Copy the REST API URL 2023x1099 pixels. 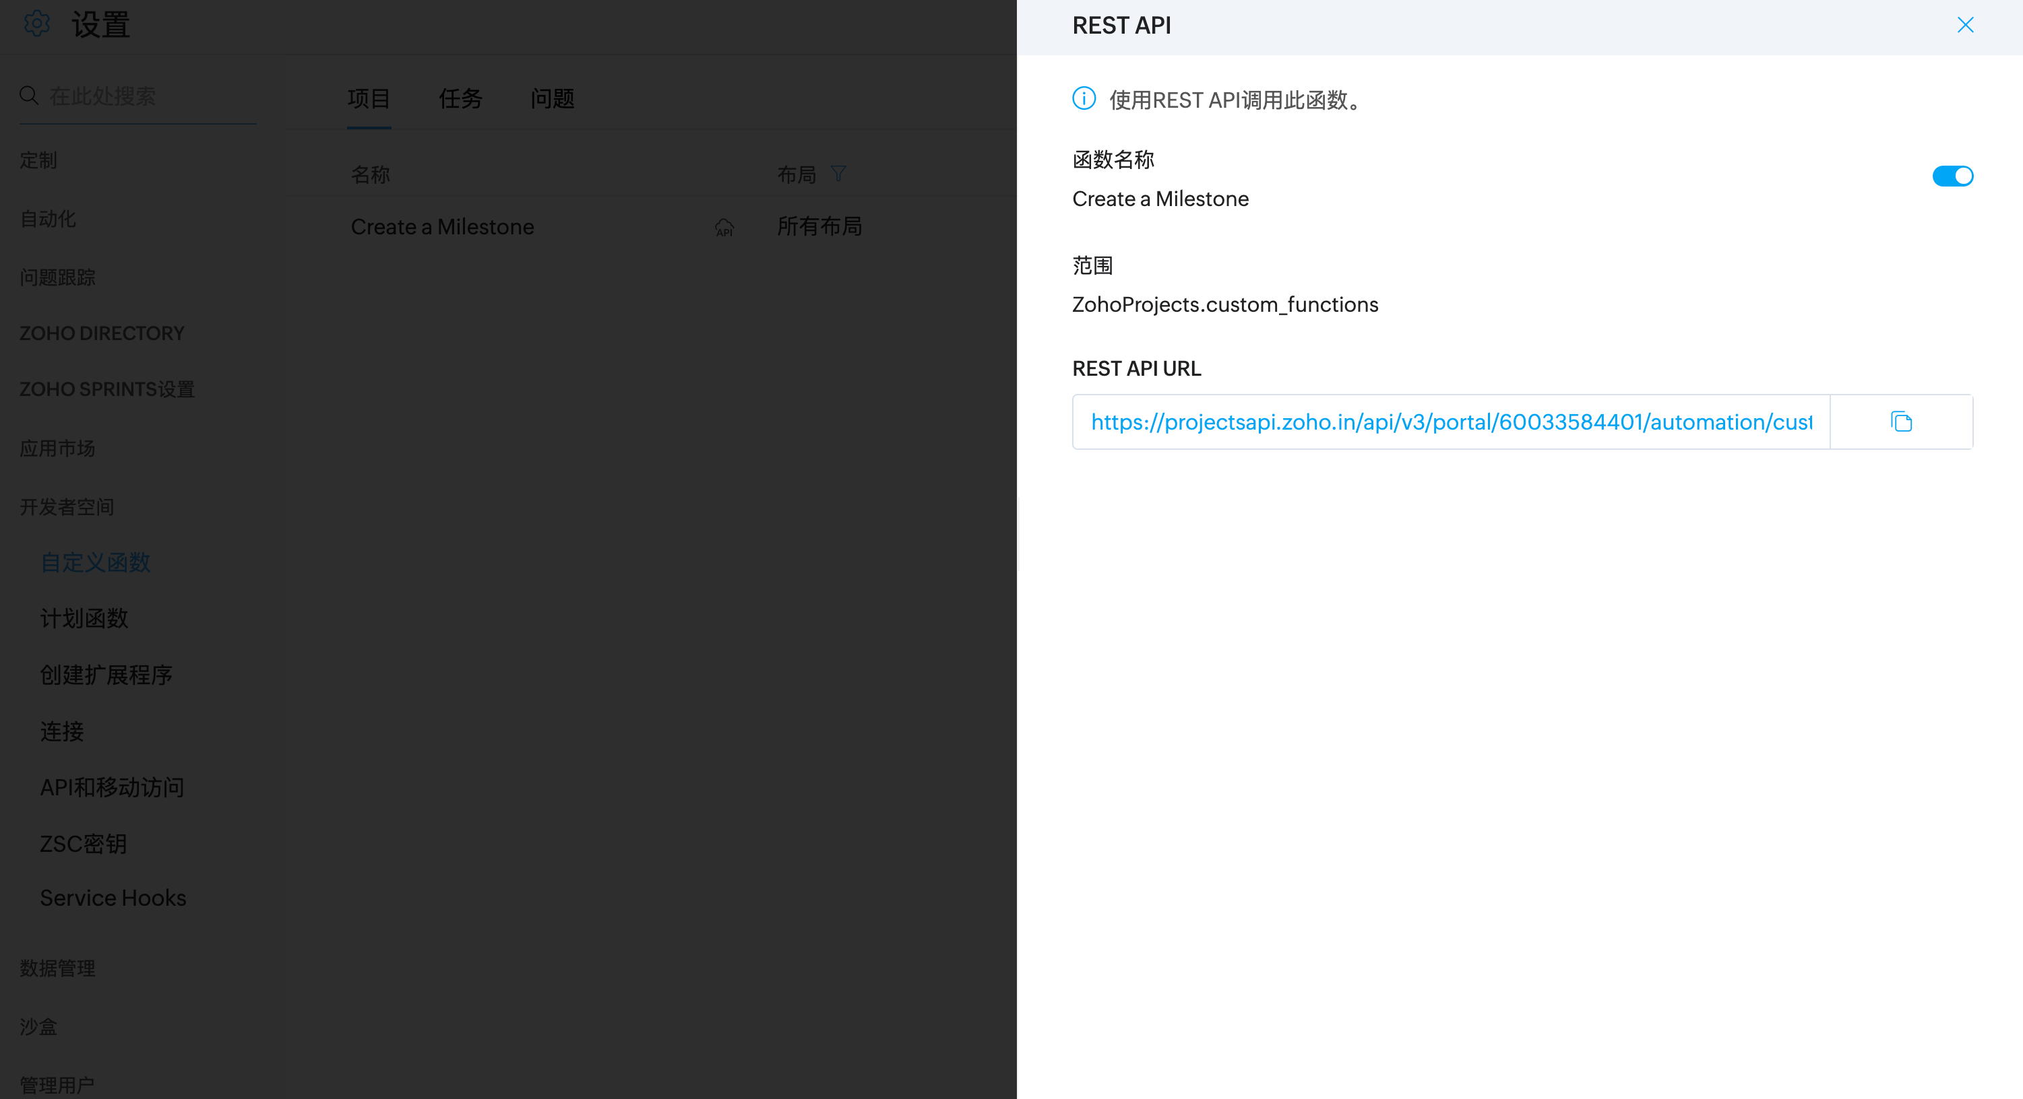click(1900, 422)
